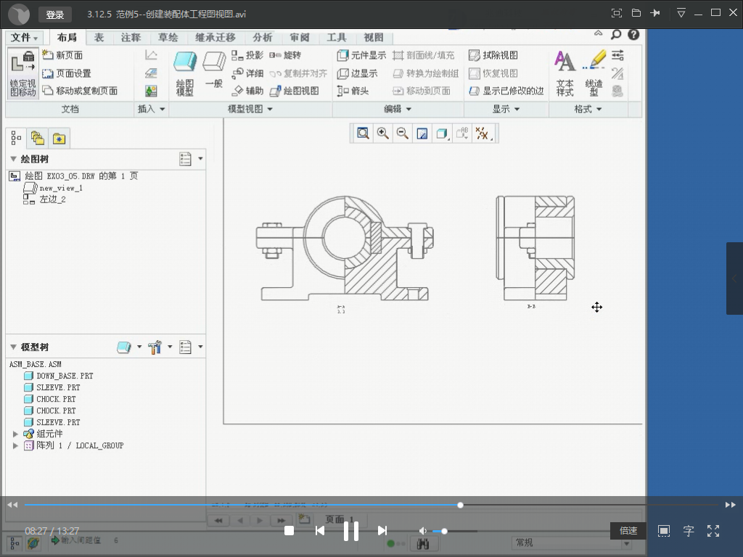Click the zoom in magnifier icon
Screen dimensions: 743x557
pyautogui.click(x=383, y=133)
